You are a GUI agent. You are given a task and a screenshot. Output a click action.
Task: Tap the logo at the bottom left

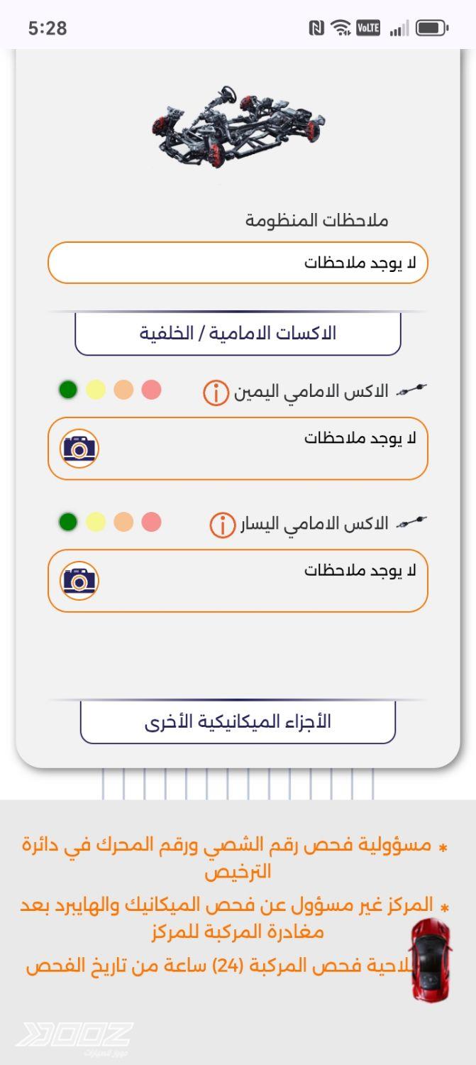[x=74, y=1037]
